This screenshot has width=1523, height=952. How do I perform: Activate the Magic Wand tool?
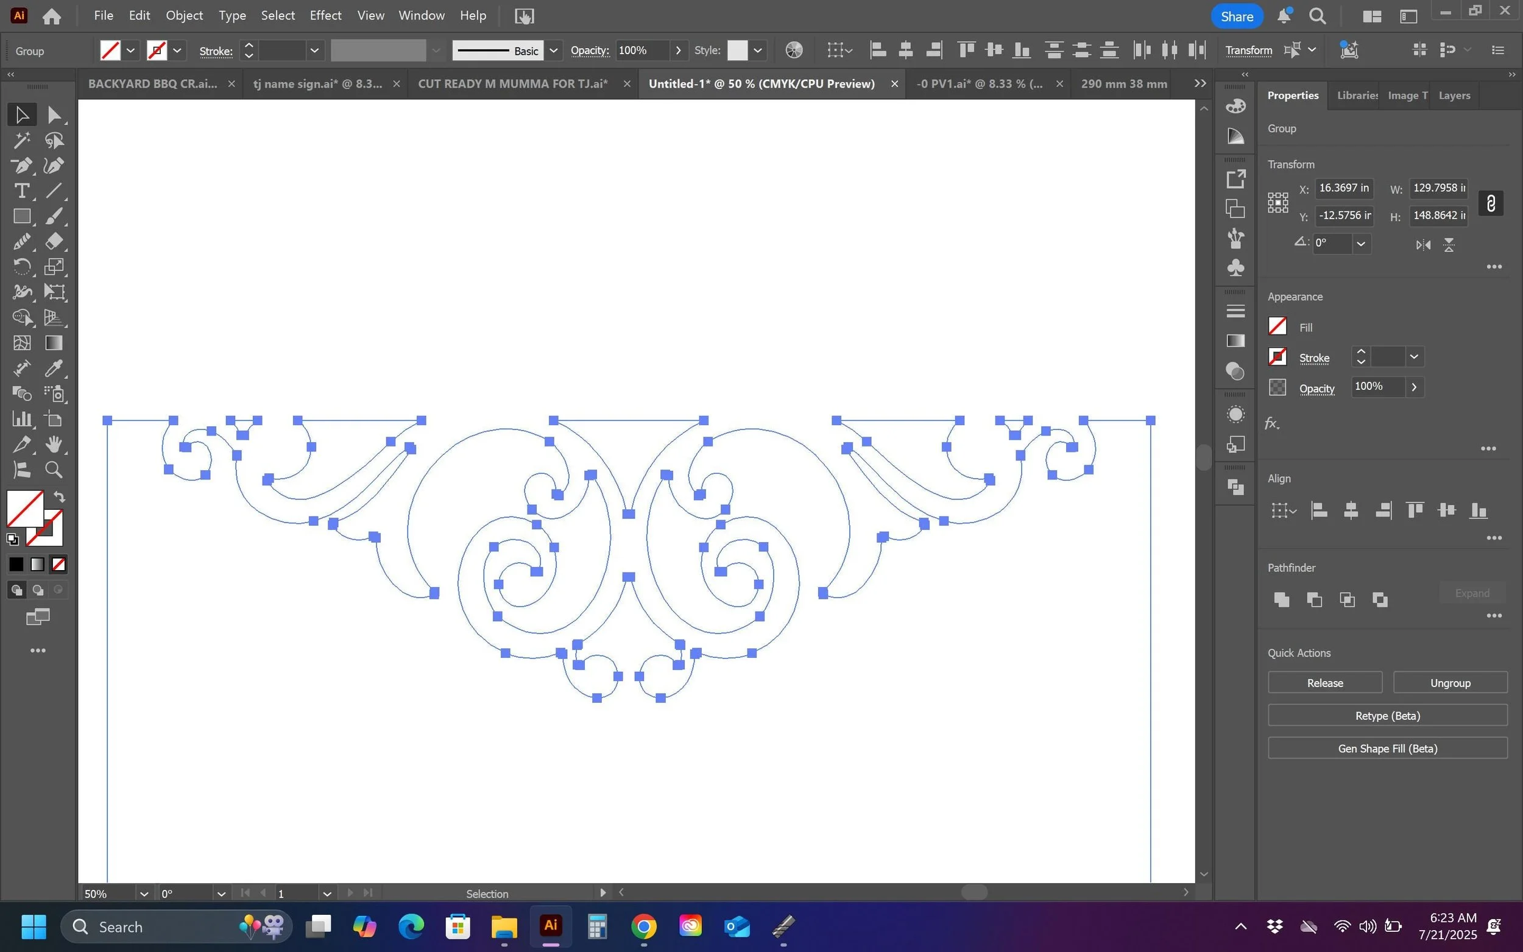[x=21, y=139]
